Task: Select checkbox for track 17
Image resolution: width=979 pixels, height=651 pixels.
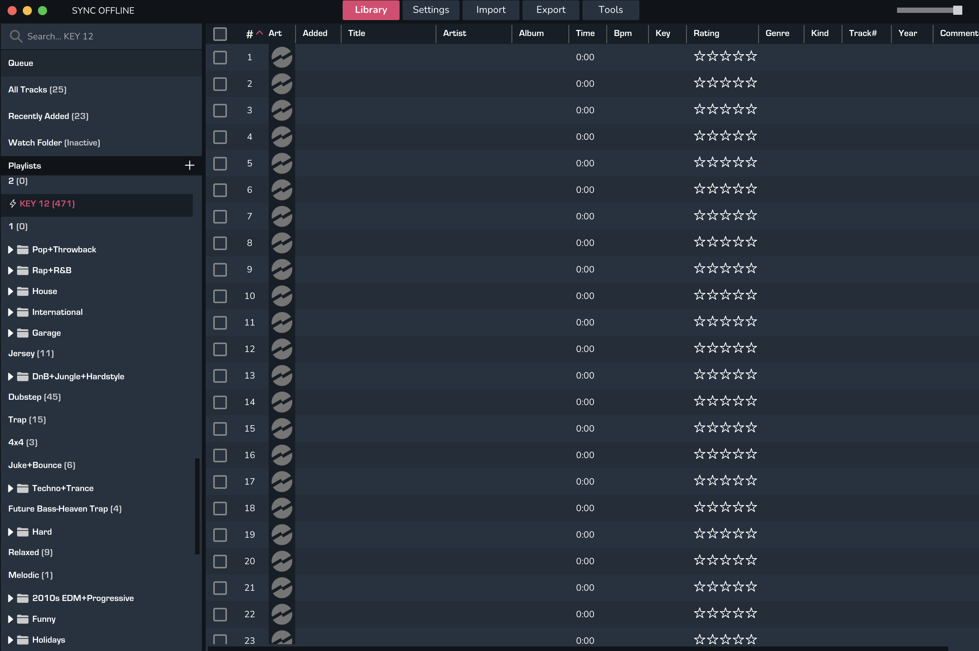Action: coord(220,482)
